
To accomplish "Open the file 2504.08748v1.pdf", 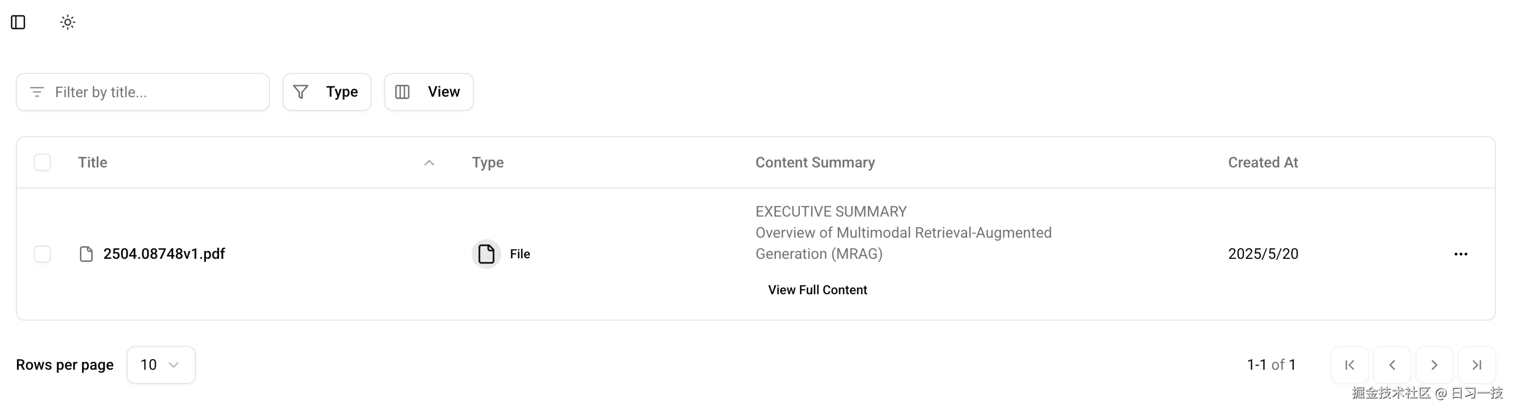I will tap(164, 254).
